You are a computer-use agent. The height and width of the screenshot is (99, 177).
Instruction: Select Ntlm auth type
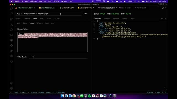(47, 23)
